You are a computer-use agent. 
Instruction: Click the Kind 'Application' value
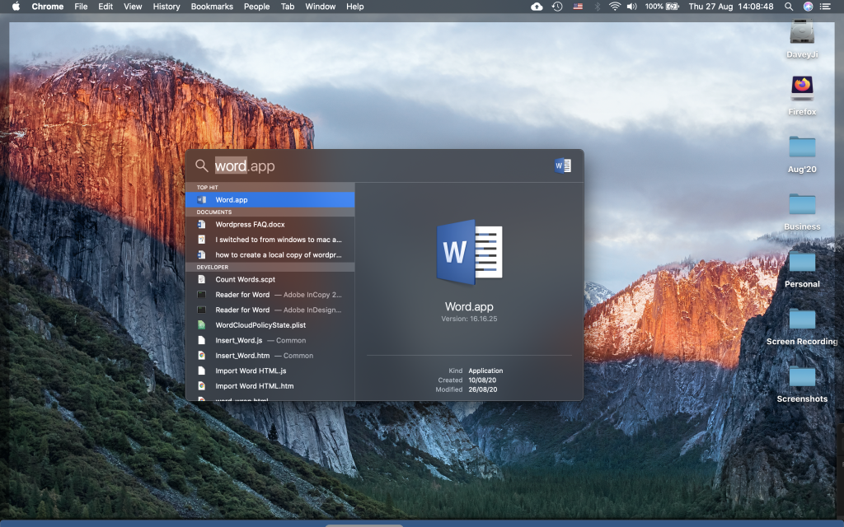tap(485, 371)
